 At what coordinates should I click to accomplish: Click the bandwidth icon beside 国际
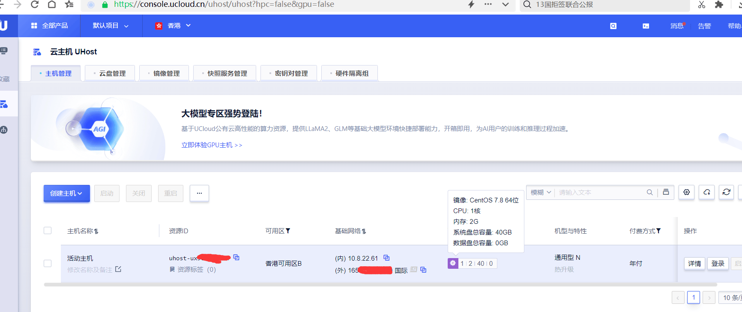[x=413, y=270]
